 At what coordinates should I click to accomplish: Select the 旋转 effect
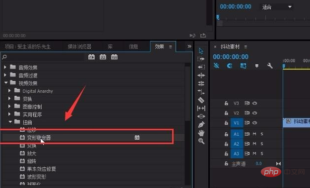[32, 161]
